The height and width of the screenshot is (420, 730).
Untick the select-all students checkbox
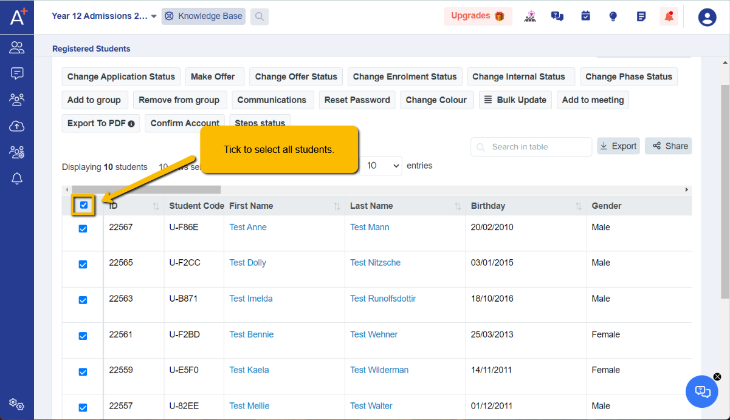pos(84,205)
